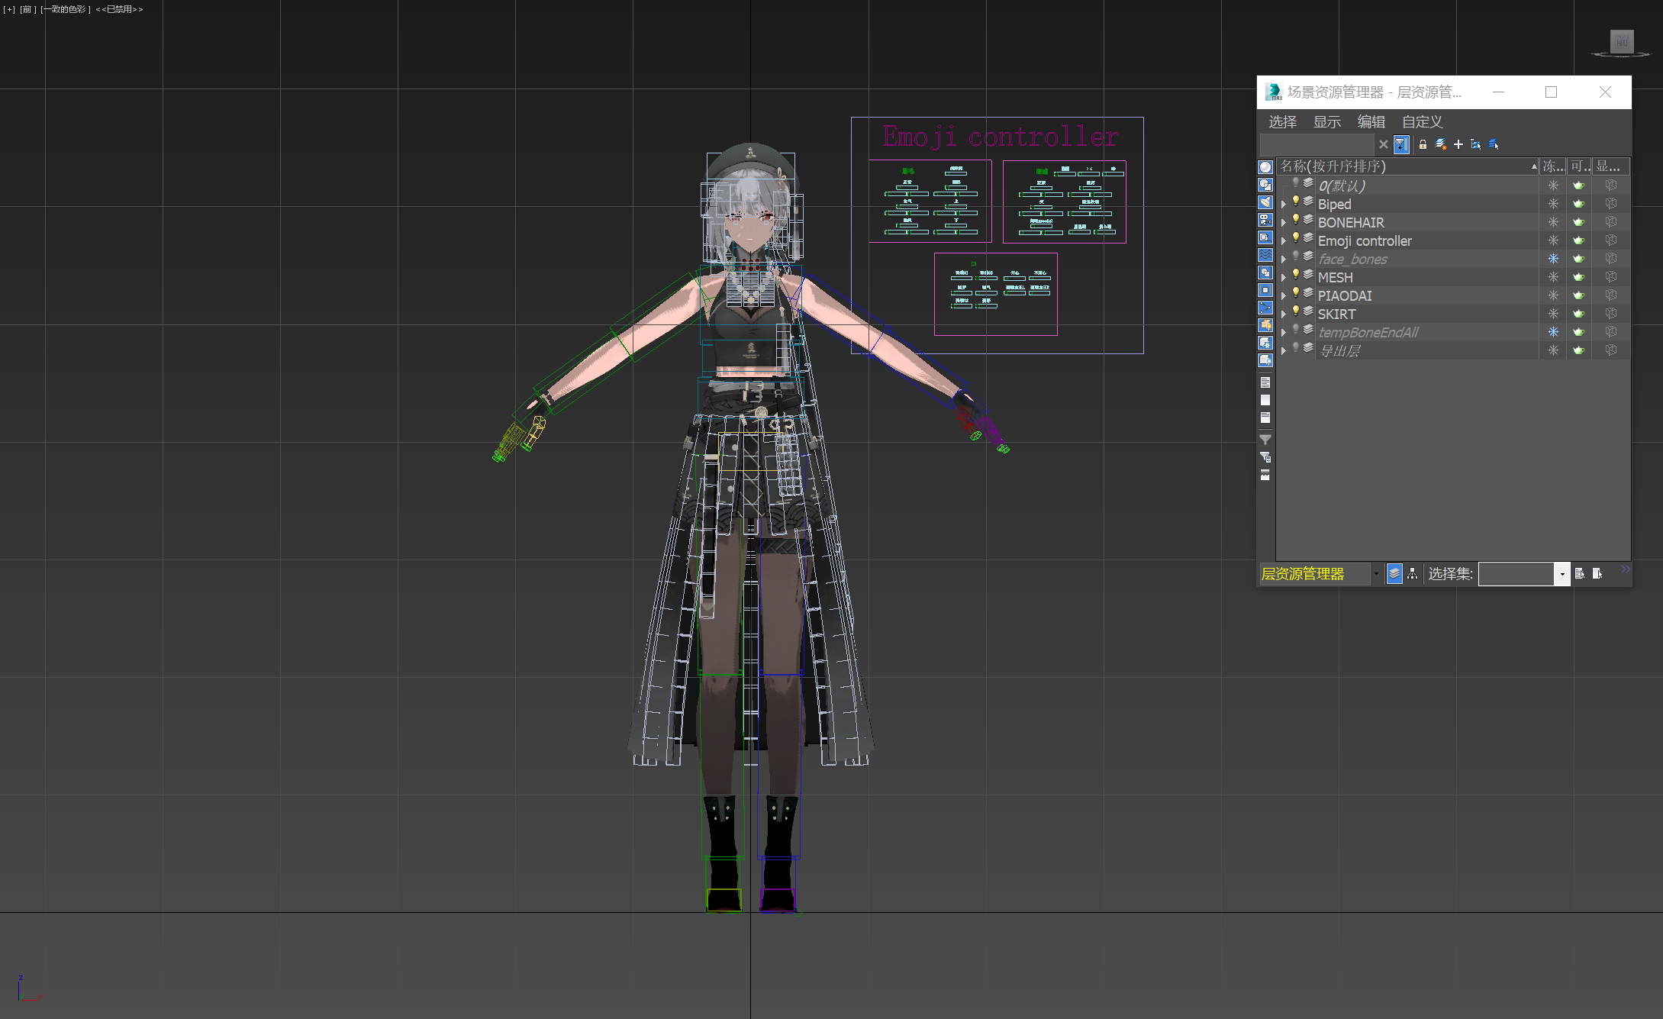Create a new layer with plus icon
The image size is (1663, 1019).
1458,144
